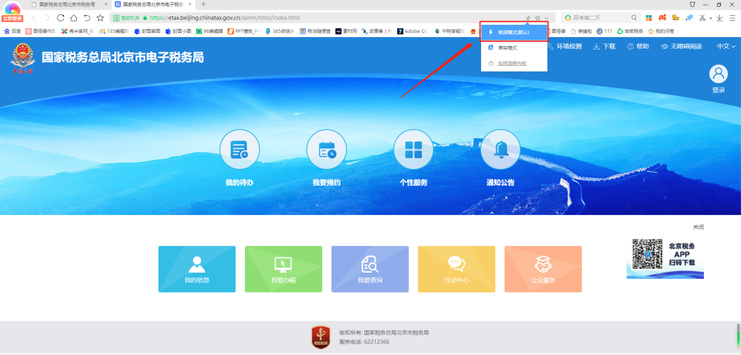
Task: Select 兼容模式 in the mode menu
Action: click(x=508, y=47)
